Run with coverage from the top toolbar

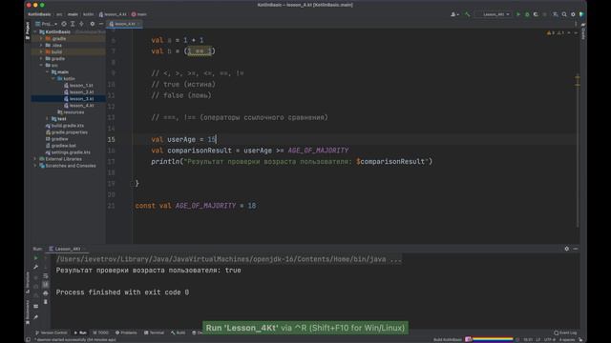[x=536, y=14]
